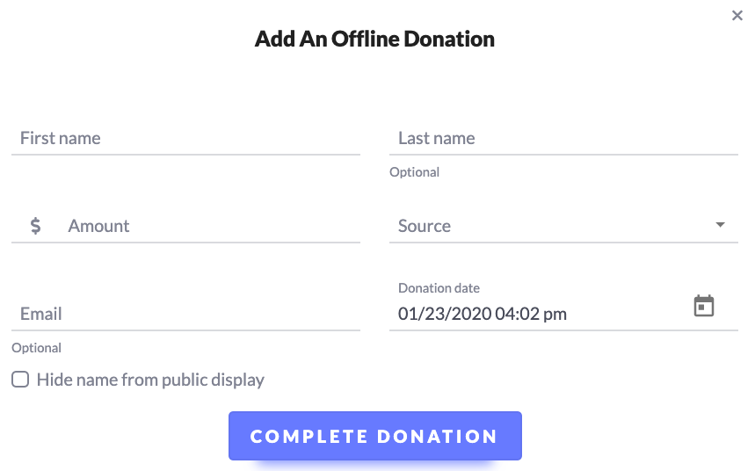This screenshot has height=471, width=755.
Task: Close the Add An Offline Donation dialog
Action: 737,16
